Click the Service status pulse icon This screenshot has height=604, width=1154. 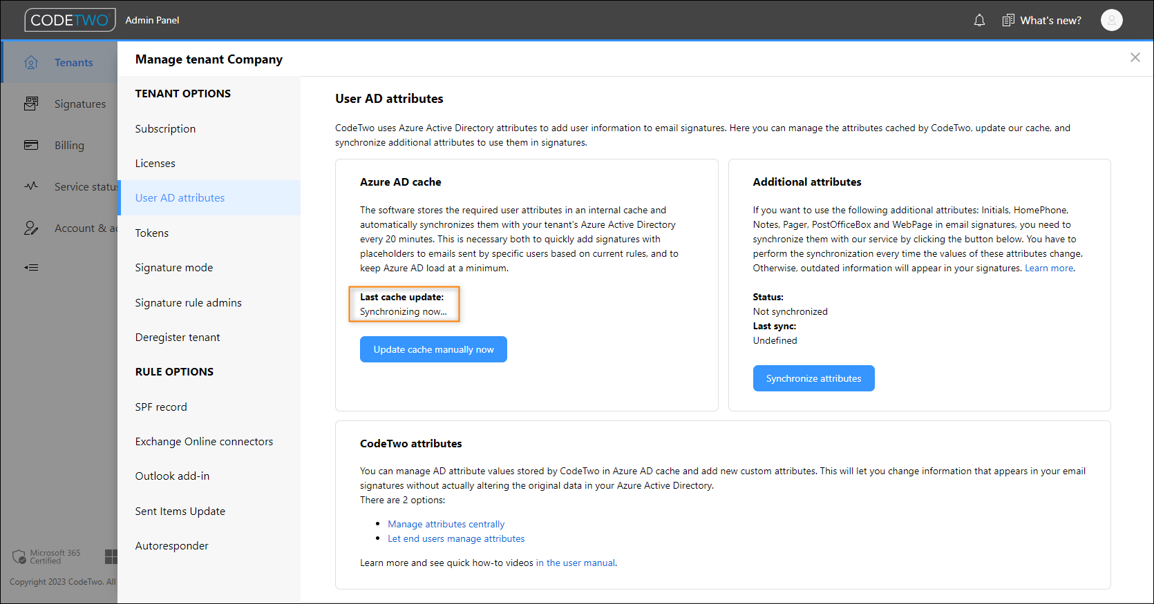coord(31,186)
